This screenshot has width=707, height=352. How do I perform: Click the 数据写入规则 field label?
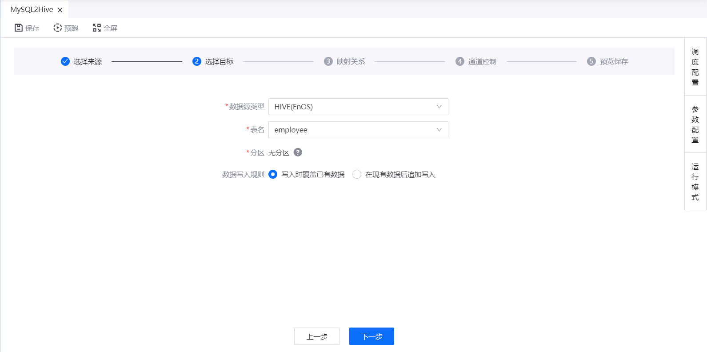244,174
